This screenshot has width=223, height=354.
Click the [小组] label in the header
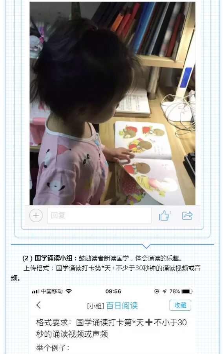coord(95,306)
